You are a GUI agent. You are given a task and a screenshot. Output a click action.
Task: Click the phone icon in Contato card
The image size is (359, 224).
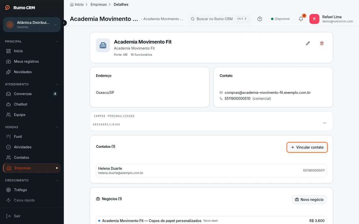click(221, 99)
